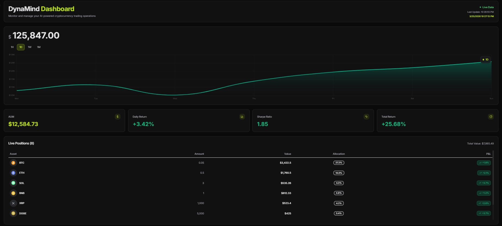502x226 pixels.
Task: Switch chart to 1H timeframe
Action: click(12, 47)
